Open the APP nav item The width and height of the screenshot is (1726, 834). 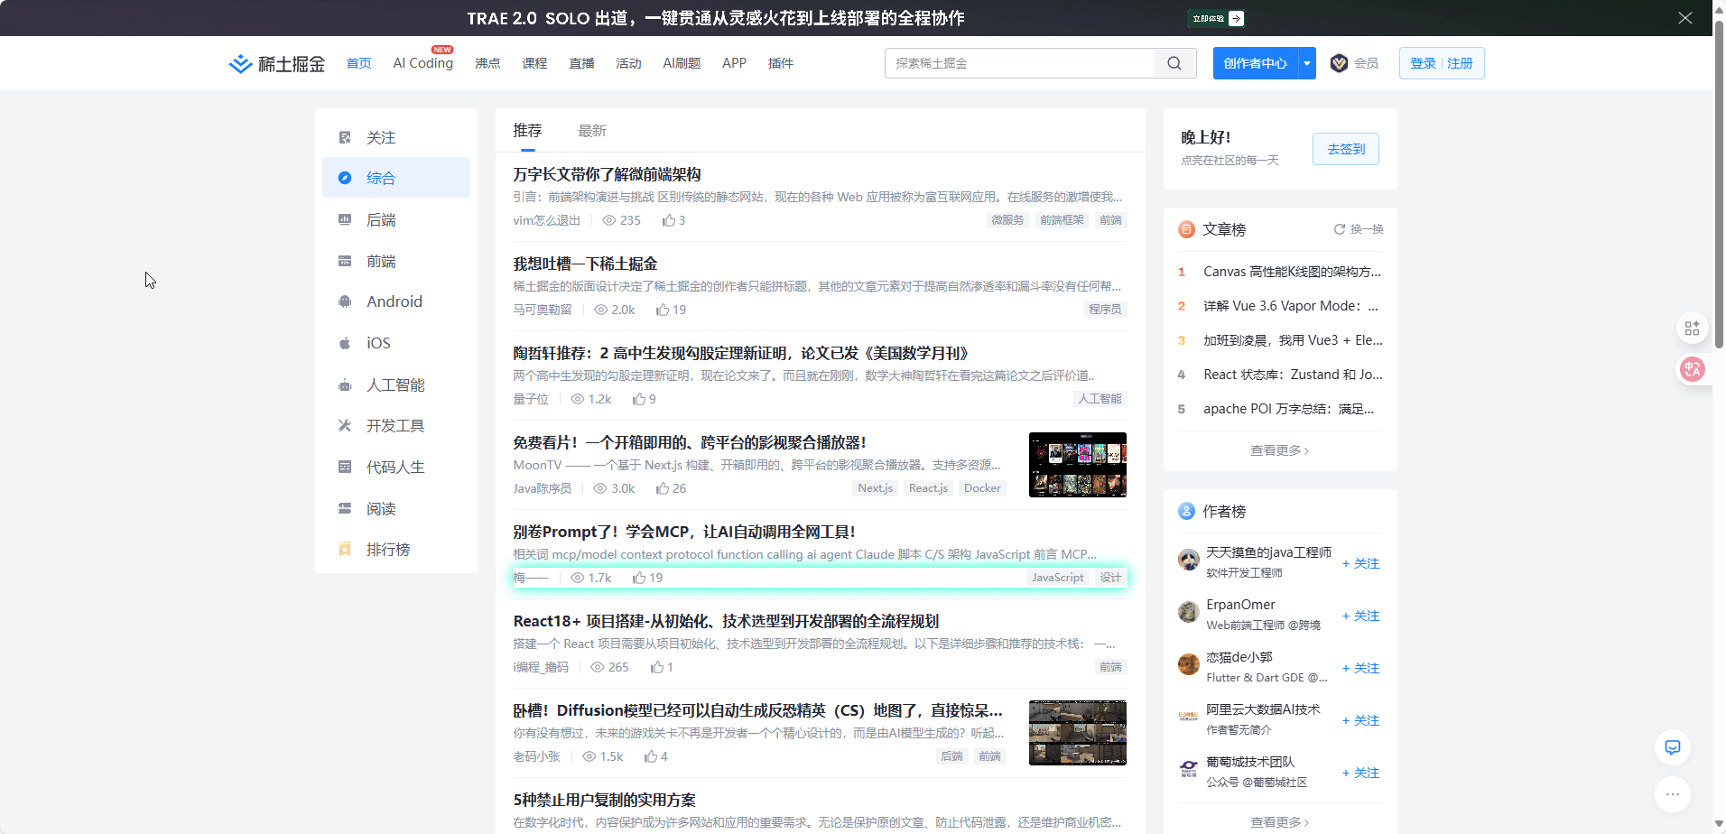click(734, 63)
